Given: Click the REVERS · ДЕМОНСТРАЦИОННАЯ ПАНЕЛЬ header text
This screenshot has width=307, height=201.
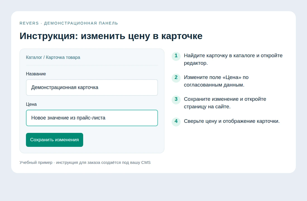Looking at the screenshot, I should click(69, 23).
